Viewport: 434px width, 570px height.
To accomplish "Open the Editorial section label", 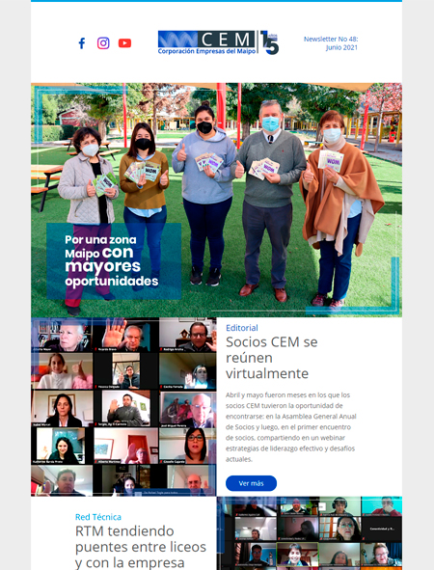I will coord(242,328).
